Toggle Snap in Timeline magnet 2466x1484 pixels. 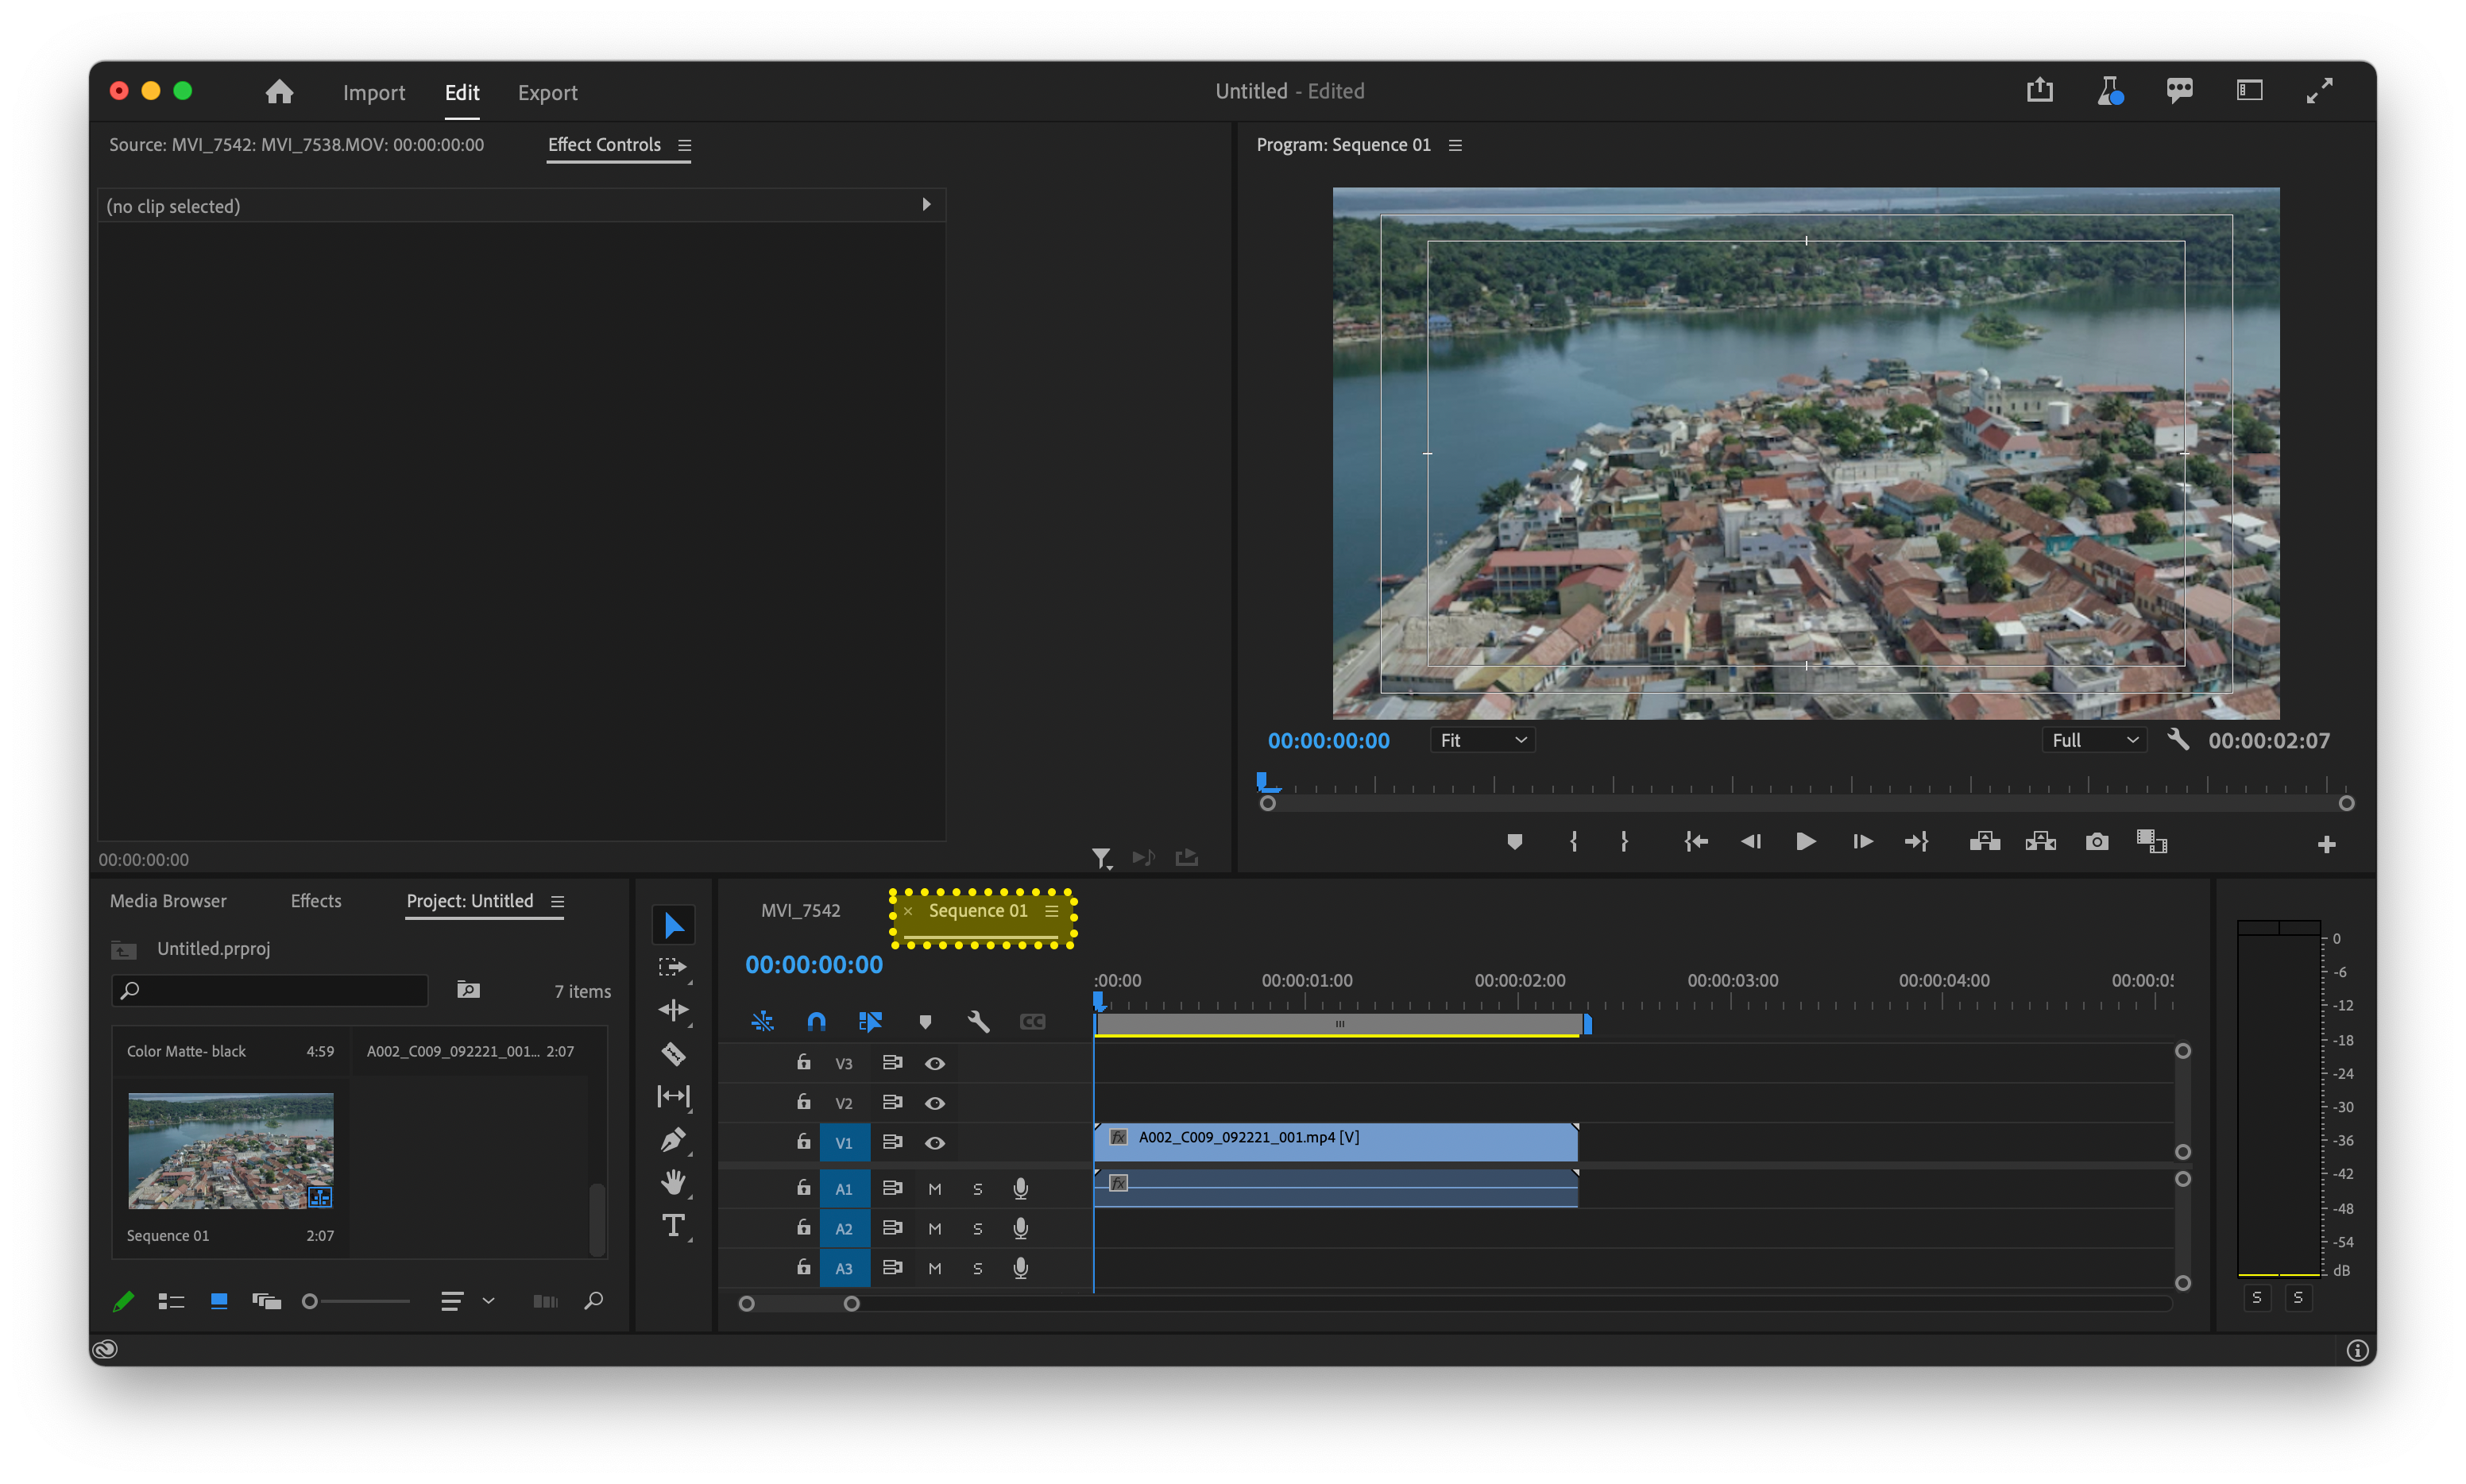coord(816,1022)
